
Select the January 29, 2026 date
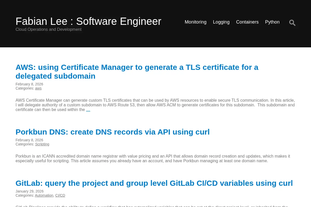click(x=30, y=191)
